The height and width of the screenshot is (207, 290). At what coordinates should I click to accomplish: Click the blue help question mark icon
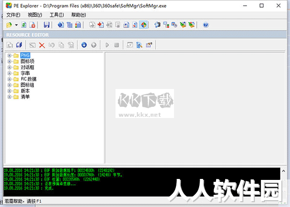point(206,25)
